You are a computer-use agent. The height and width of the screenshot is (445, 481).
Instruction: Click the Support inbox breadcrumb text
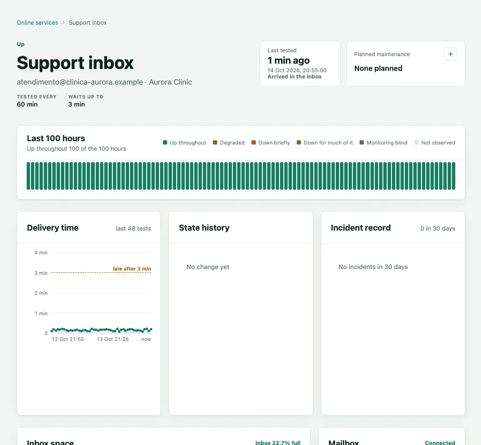coord(88,23)
